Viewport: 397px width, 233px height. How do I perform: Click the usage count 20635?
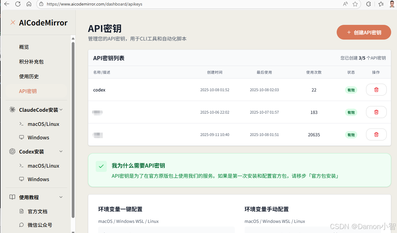coord(314,135)
